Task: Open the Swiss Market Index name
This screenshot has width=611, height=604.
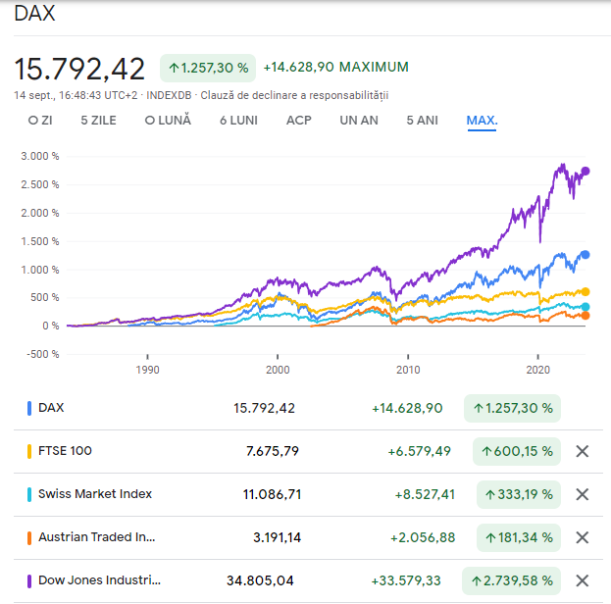Action: (95, 494)
